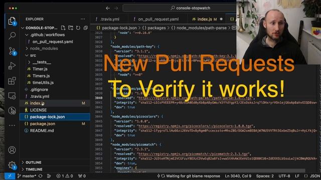
Task: Open the picocolors registry URL link
Action: 195,126
